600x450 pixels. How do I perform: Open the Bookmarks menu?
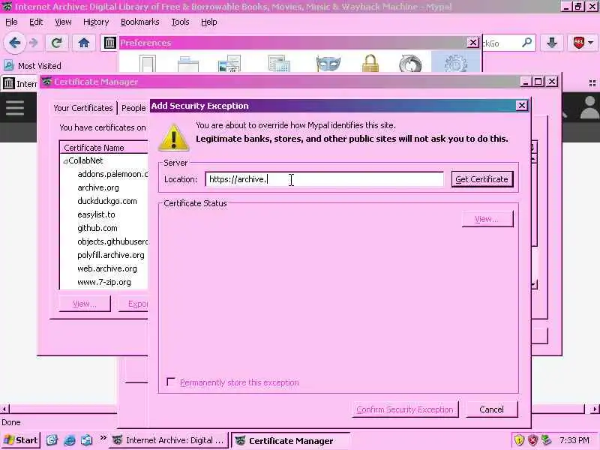140,22
